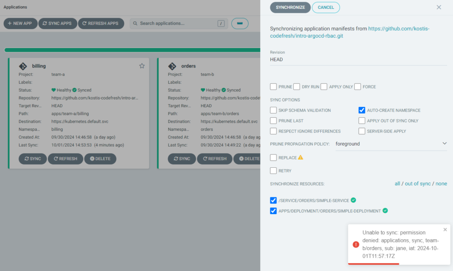
Task: Deselect the /SERVICE/ORDERS/SIMPLE-SERVICE resource
Action: pyautogui.click(x=273, y=200)
